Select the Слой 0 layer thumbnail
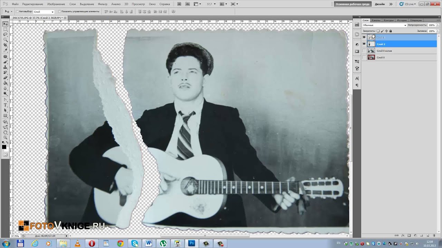This screenshot has width=442, height=248. pyautogui.click(x=371, y=58)
